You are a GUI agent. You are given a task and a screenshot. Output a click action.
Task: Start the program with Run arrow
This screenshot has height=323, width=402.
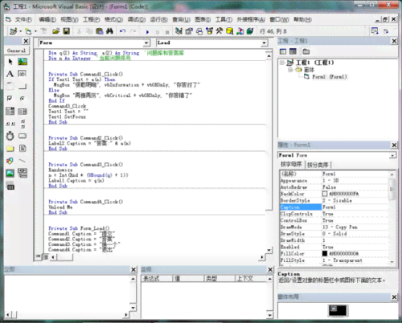coord(147,32)
